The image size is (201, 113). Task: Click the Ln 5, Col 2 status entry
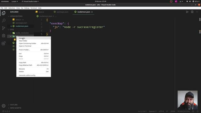tap(142, 111)
